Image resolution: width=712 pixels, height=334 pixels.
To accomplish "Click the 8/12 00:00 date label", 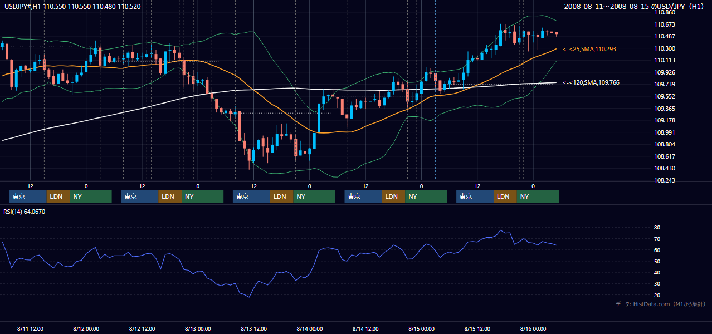I will 86,328.
